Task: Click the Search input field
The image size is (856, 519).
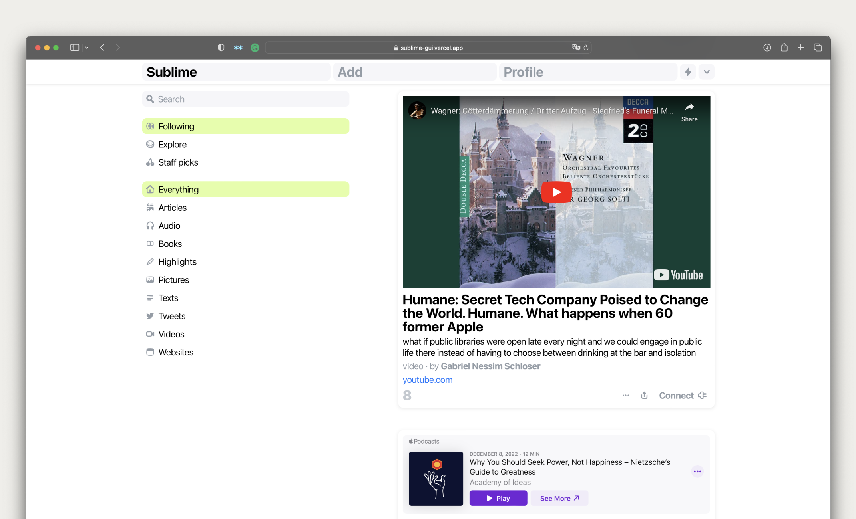Action: 246,99
